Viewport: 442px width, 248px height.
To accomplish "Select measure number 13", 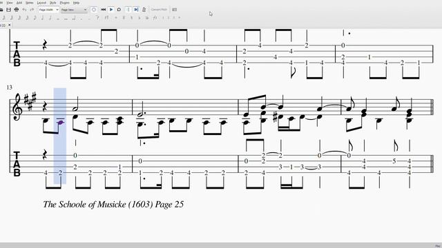I will click(x=9, y=87).
